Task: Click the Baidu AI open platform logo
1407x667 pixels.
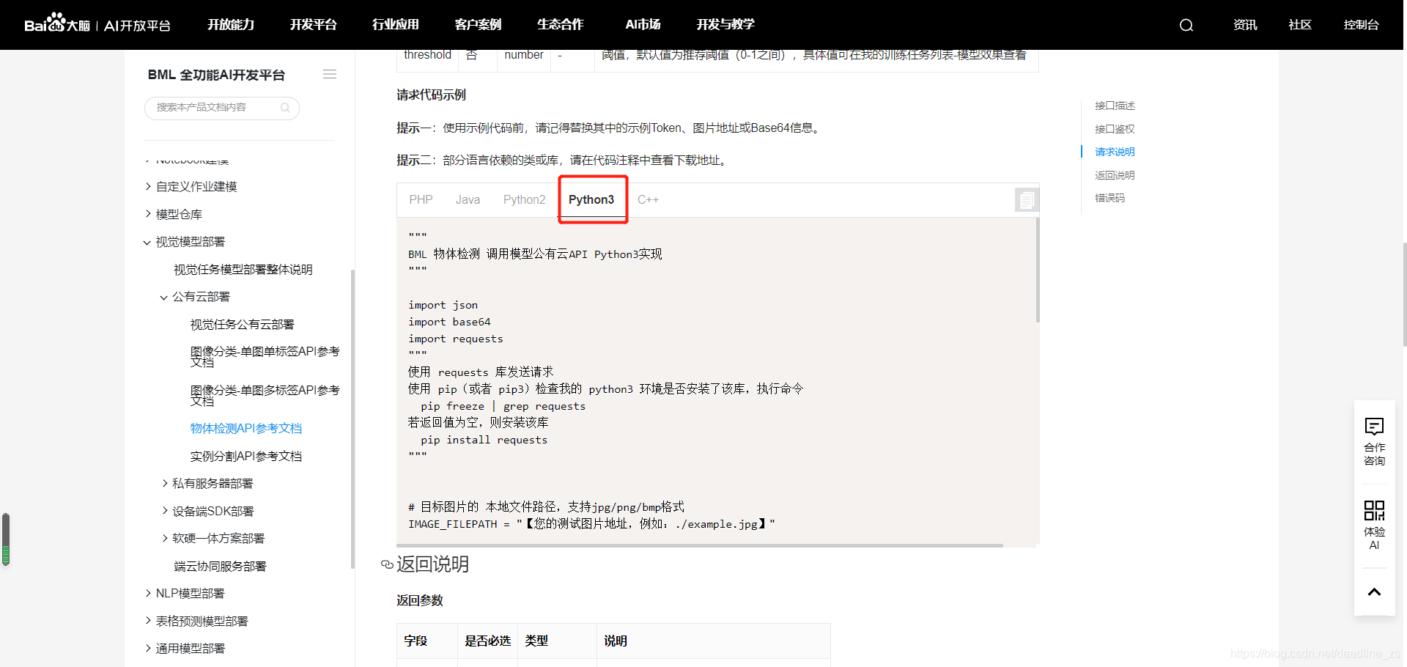Action: coord(97,24)
